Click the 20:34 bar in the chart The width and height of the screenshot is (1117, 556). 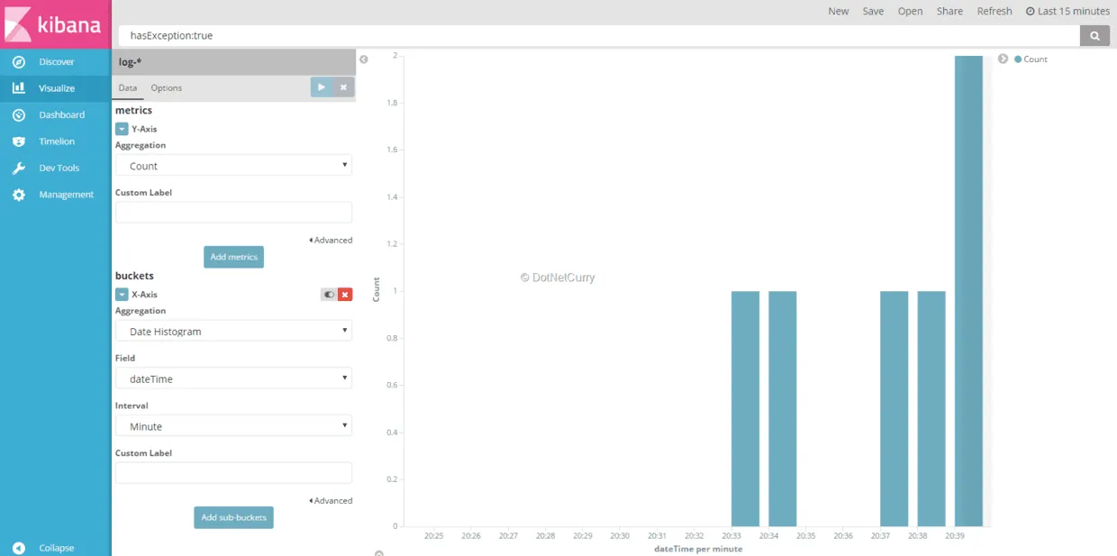(783, 409)
